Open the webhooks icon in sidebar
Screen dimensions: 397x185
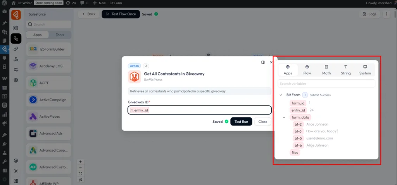tap(16, 59)
